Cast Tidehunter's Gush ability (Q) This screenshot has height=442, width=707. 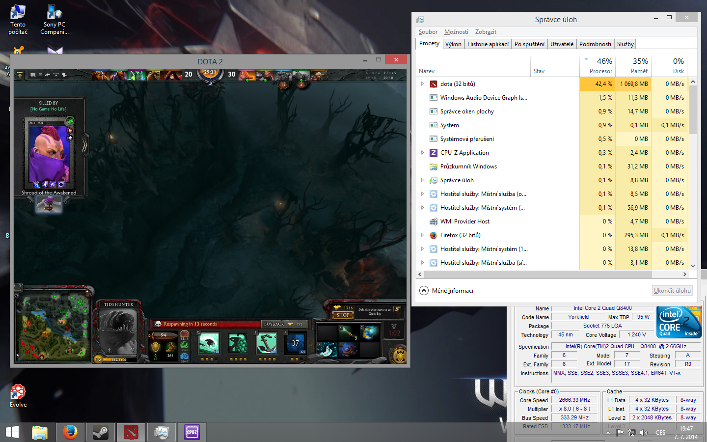coord(209,343)
